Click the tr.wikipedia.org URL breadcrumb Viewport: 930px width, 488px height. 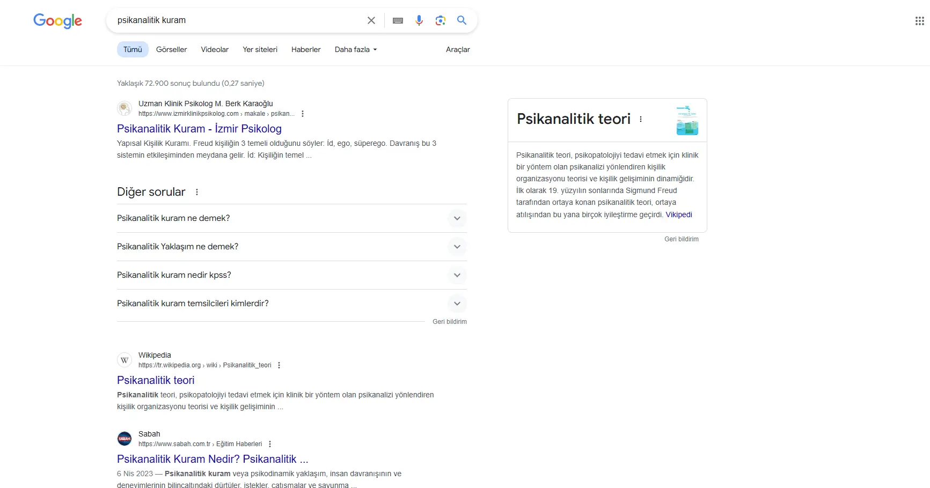[x=205, y=365]
